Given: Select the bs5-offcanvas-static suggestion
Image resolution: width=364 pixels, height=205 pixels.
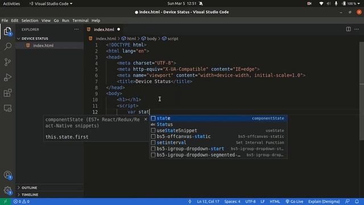Looking at the screenshot, I should pos(218,137).
